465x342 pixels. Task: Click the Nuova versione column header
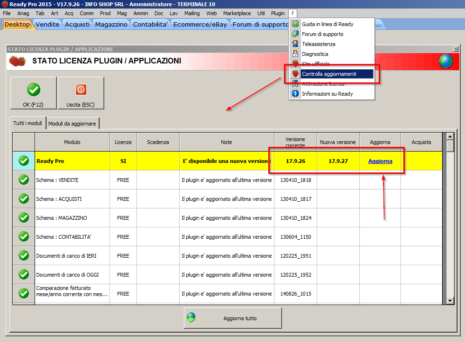[x=338, y=142]
